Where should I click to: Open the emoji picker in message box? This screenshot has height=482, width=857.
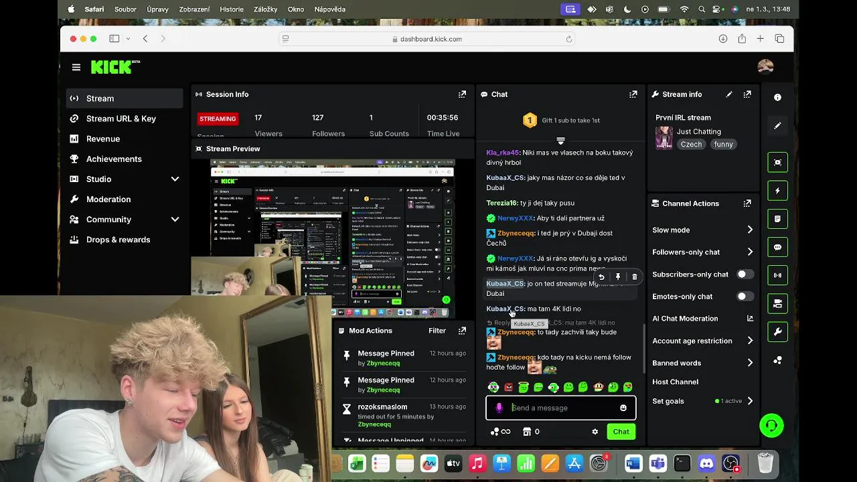tap(623, 408)
